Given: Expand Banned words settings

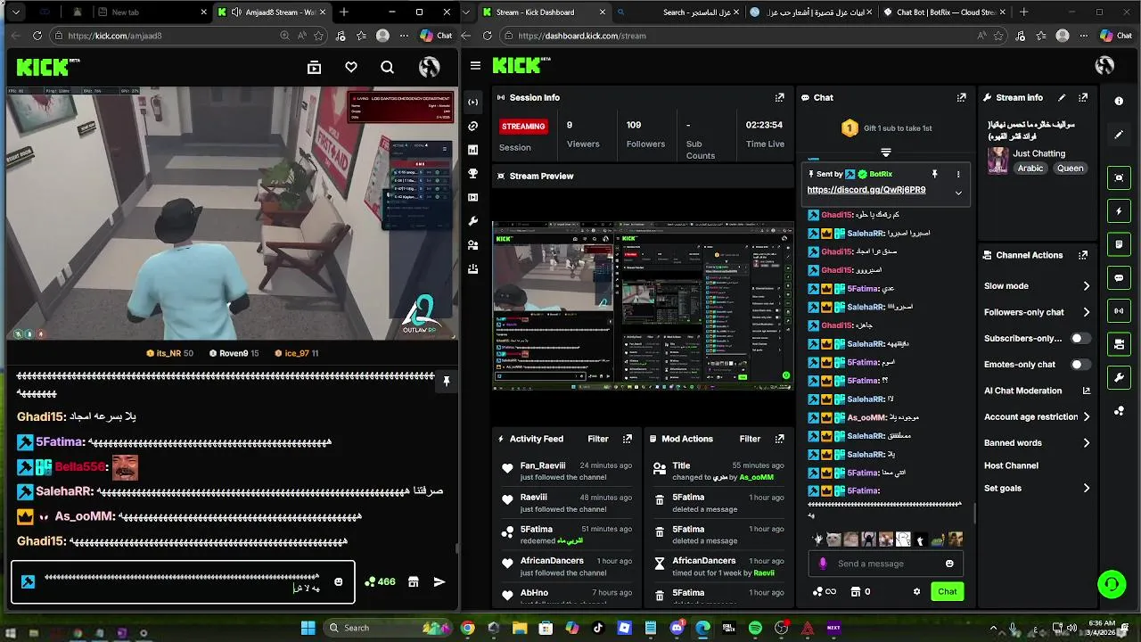Looking at the screenshot, I should (x=1086, y=442).
